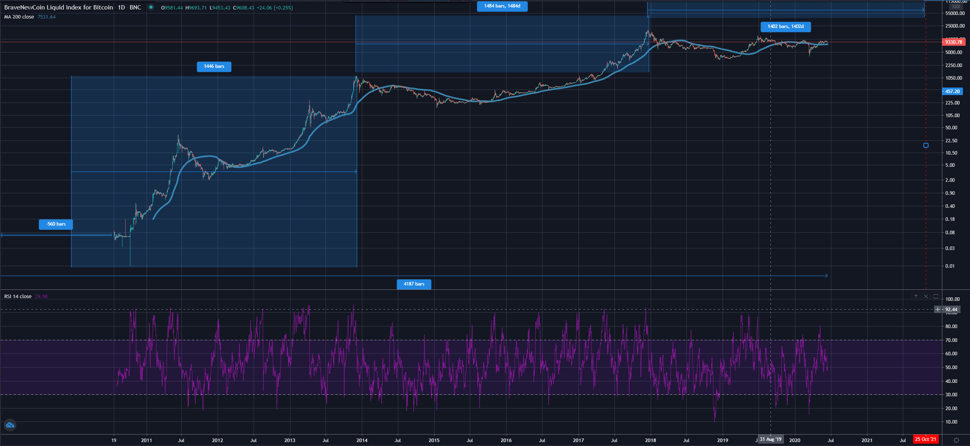Select the RSI 14 close indicator legend

pyautogui.click(x=18, y=297)
